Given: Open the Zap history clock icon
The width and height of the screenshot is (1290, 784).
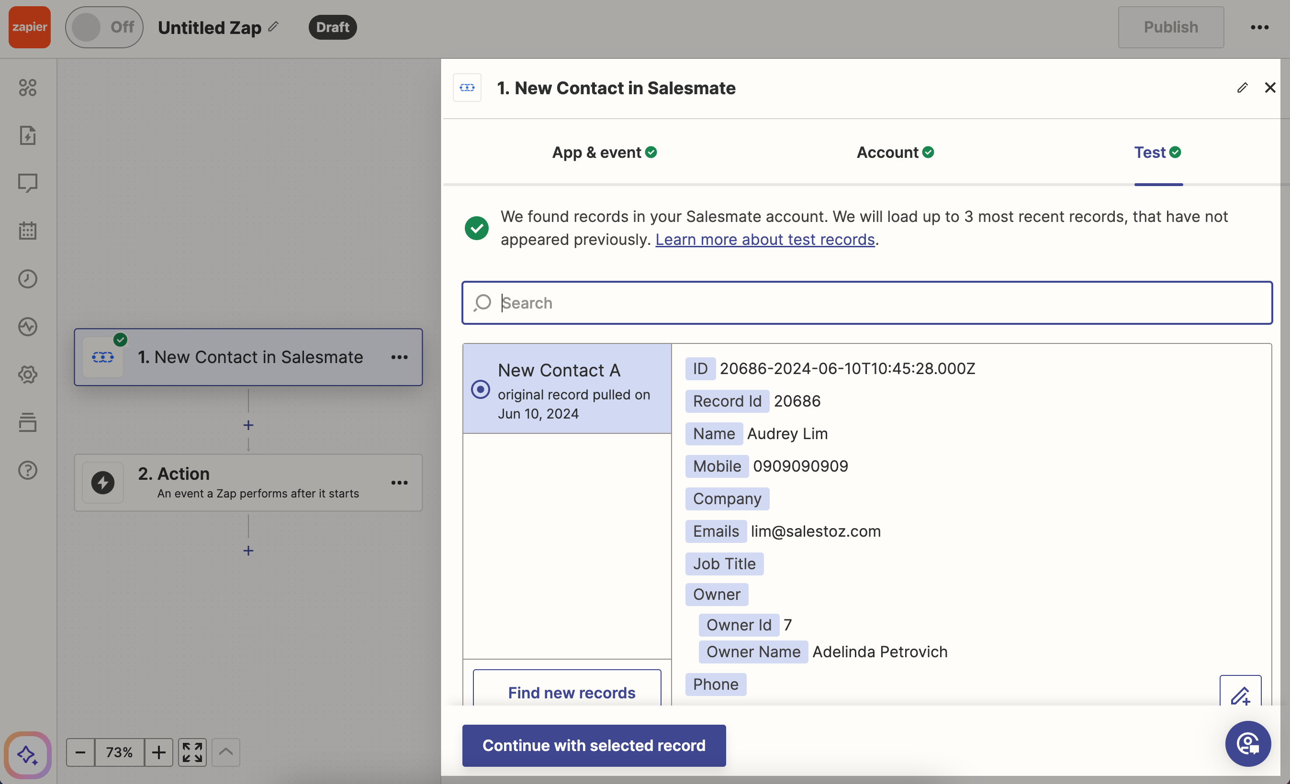Looking at the screenshot, I should pyautogui.click(x=28, y=279).
